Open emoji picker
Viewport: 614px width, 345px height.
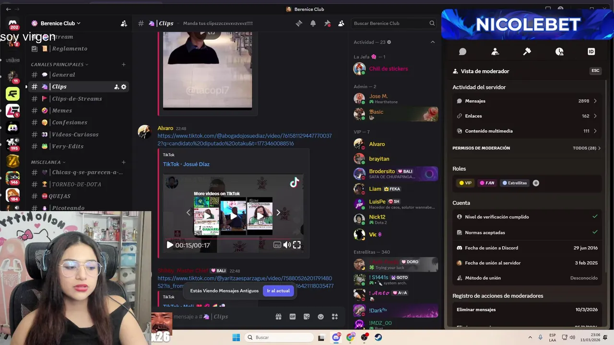click(x=321, y=317)
